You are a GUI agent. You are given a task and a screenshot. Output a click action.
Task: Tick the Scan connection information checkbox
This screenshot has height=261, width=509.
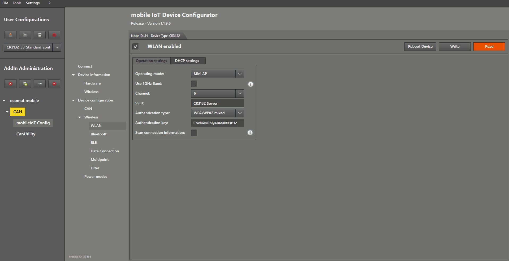(x=194, y=133)
